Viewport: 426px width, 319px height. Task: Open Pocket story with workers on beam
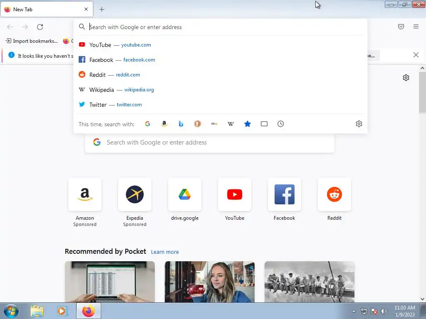click(310, 282)
